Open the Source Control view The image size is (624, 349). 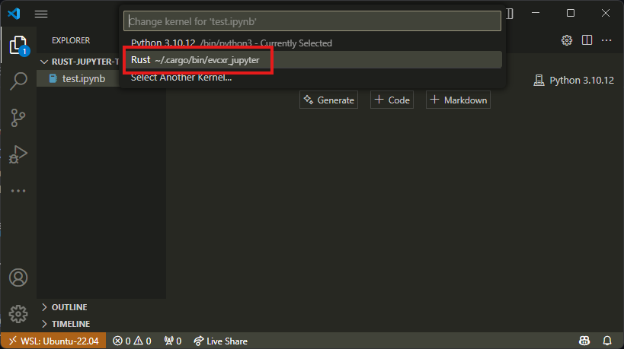pyautogui.click(x=18, y=118)
